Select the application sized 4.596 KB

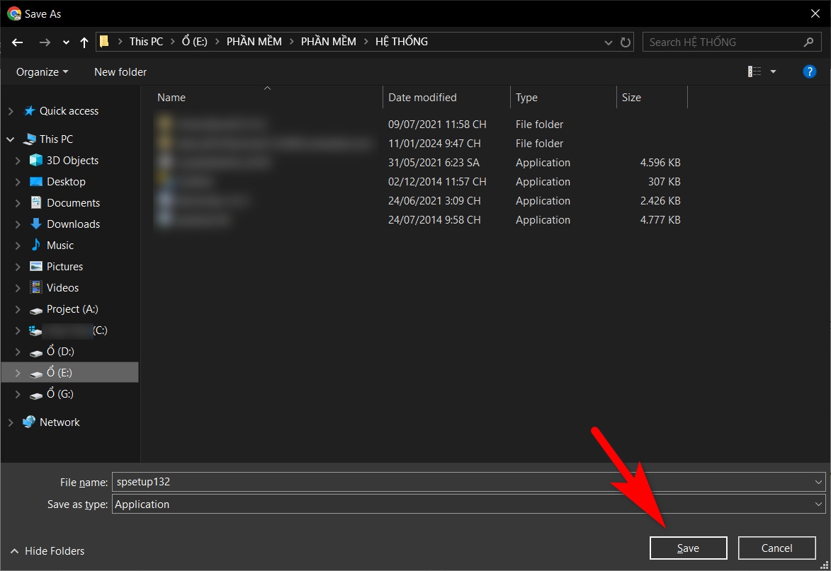(419, 163)
